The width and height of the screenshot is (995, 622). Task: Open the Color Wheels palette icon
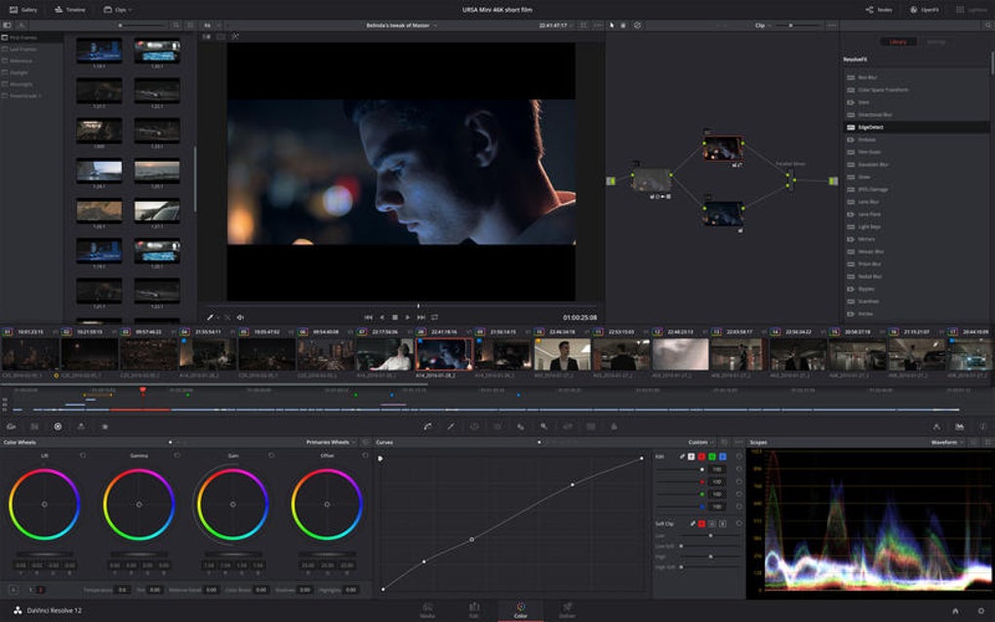pyautogui.click(x=59, y=426)
